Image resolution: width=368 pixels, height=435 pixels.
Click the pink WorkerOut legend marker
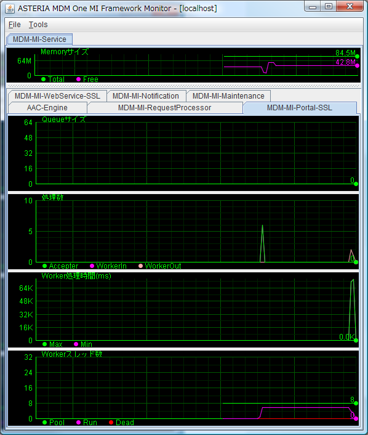[140, 266]
